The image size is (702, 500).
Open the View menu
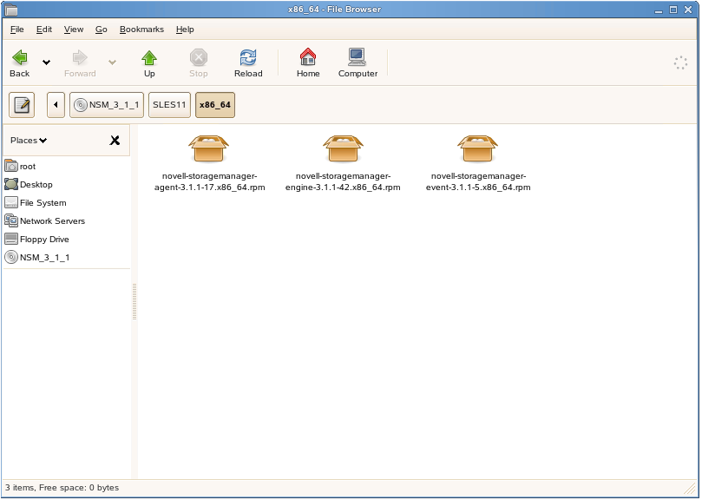(74, 30)
